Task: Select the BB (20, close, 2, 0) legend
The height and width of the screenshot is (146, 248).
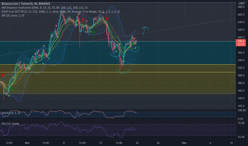Action: coord(13,15)
